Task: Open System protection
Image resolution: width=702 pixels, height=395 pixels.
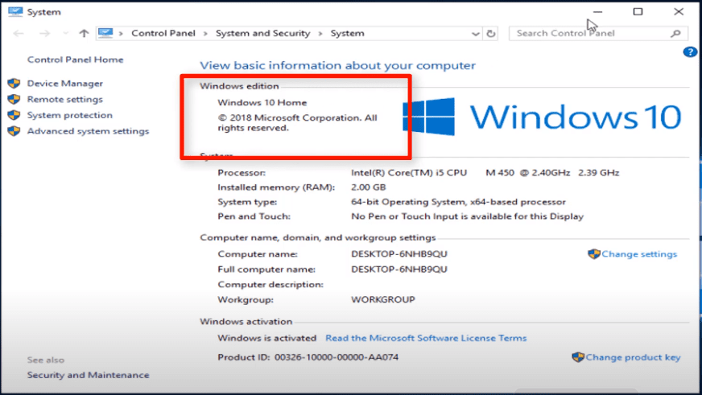Action: click(70, 115)
